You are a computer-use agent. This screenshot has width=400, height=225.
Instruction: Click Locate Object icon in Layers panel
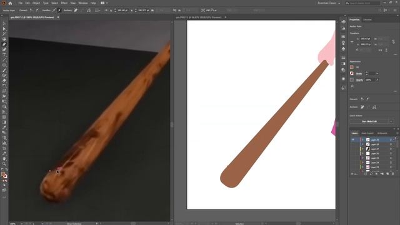tap(371, 174)
